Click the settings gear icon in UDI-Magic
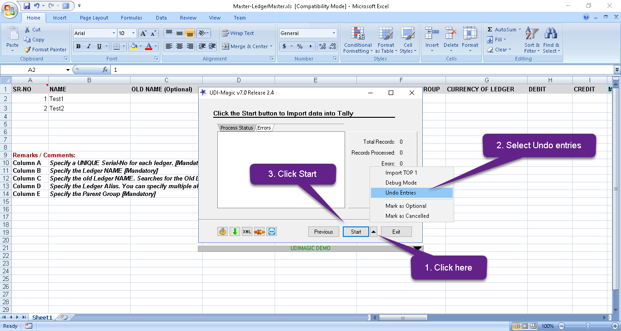621x331 pixels. (223, 231)
